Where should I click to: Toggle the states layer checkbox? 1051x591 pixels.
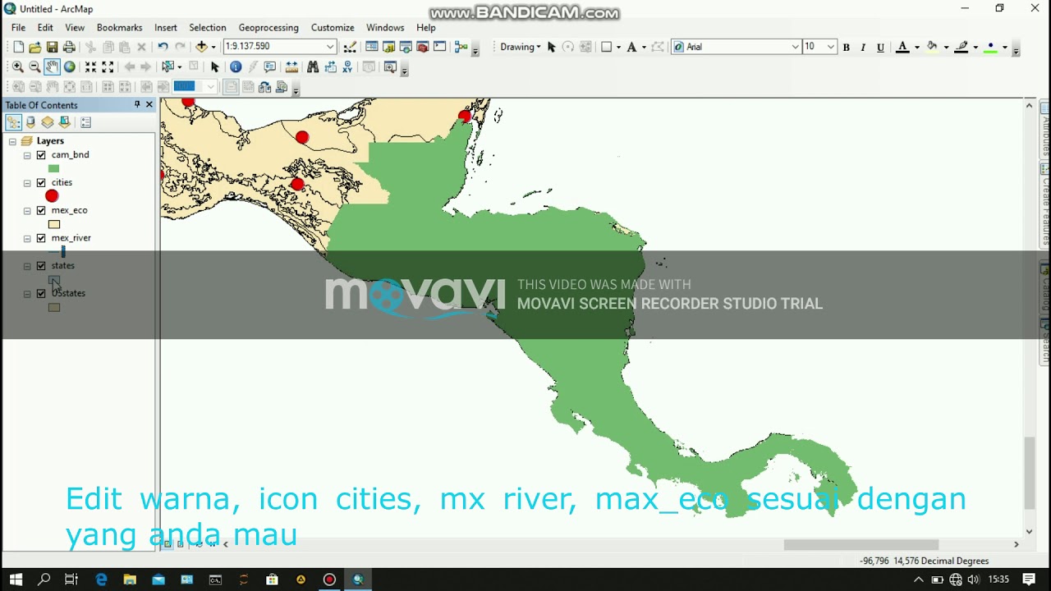click(41, 266)
